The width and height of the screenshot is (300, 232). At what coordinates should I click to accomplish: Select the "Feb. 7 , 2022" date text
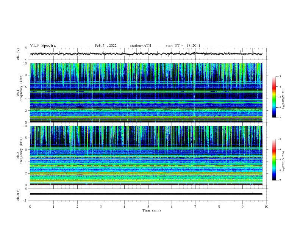pos(106,45)
